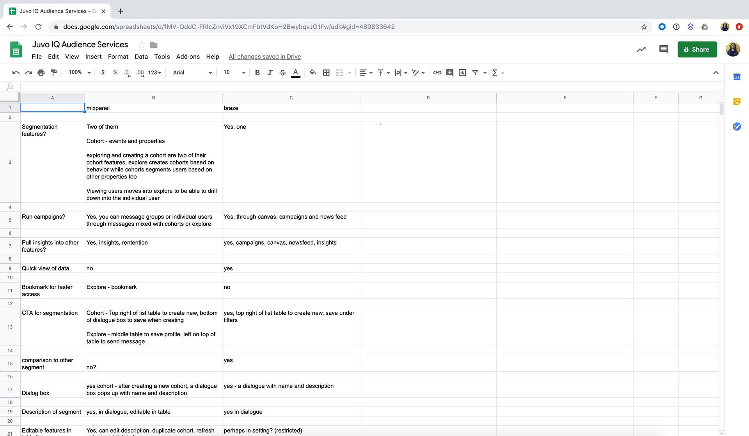Screen dimensions: 749x436
Task: Click the Undo icon in toolbar
Action: [16, 72]
